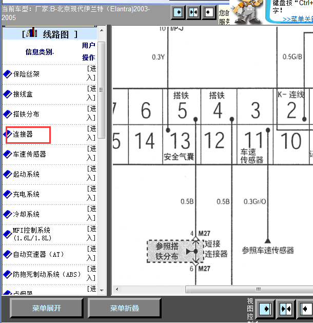This screenshot has width=313, height=323.
Task: Click 参照车速传感器 reference text in diagram
Action: tap(268, 250)
